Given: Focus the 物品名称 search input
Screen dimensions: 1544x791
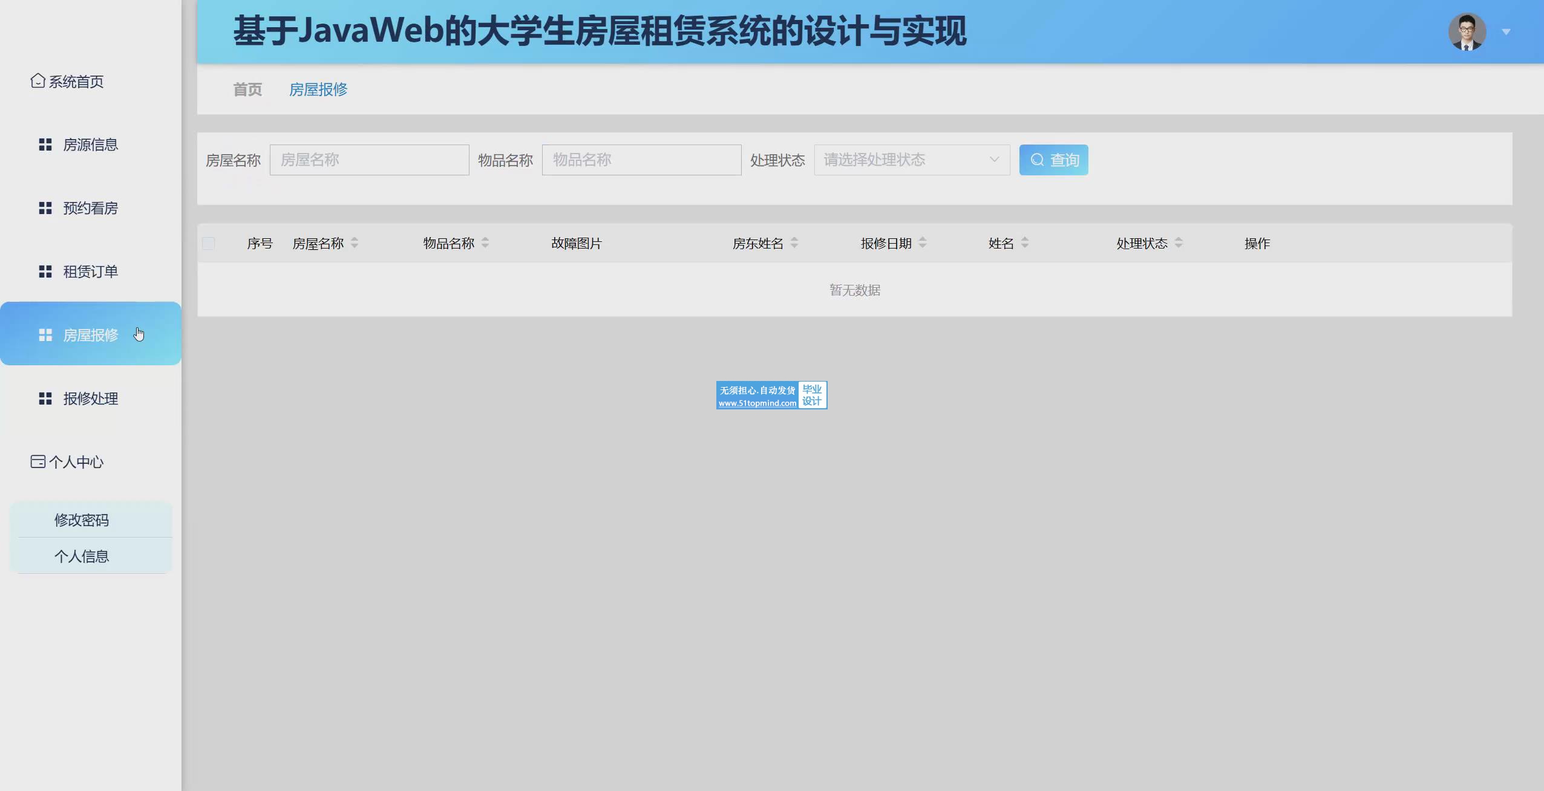Looking at the screenshot, I should [x=641, y=160].
